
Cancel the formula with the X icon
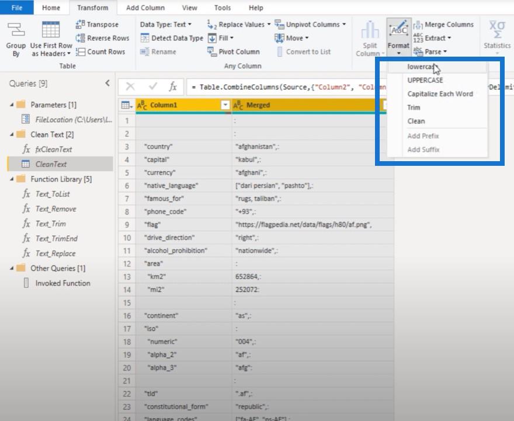tap(130, 86)
